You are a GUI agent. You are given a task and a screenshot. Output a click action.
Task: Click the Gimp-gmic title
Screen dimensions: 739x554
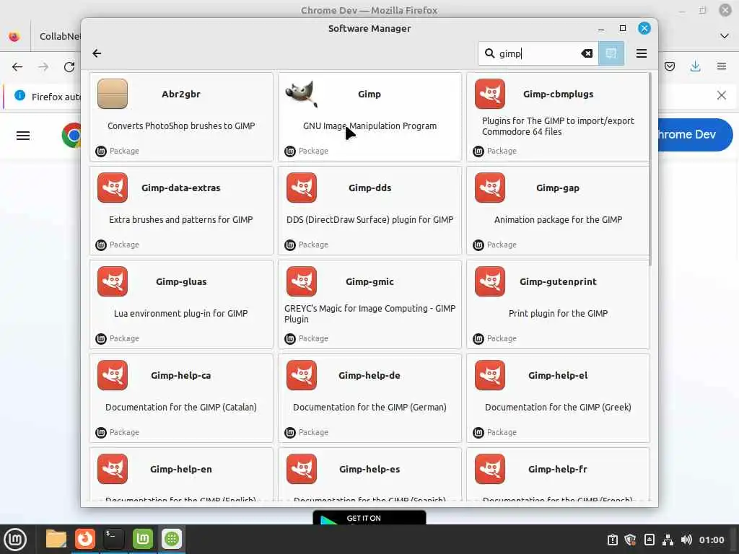[x=369, y=281]
